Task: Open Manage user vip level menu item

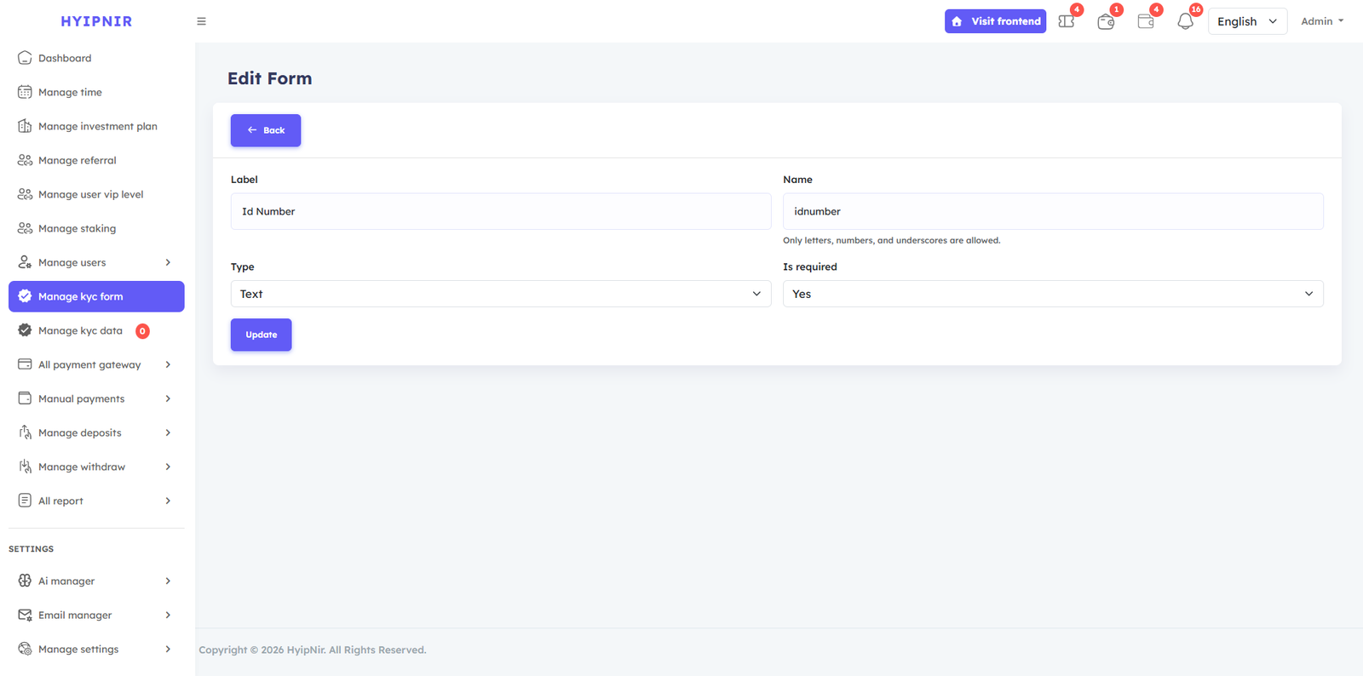Action: [96, 194]
